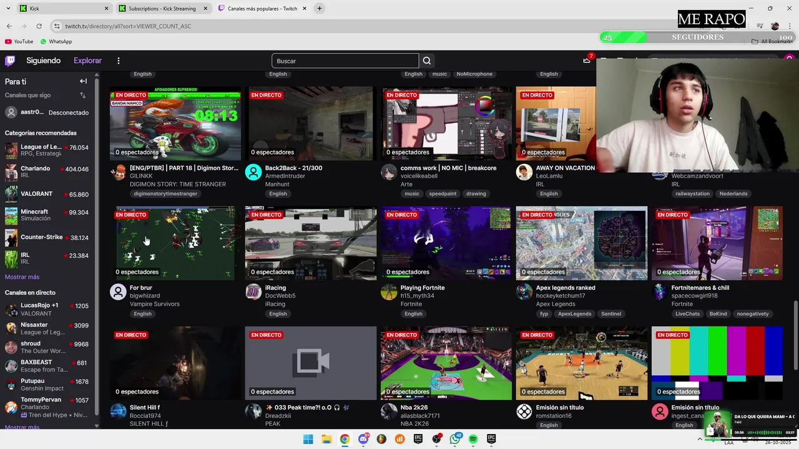Open the Back2Back Manhunt stream thumbnail
The image size is (799, 449).
tap(311, 123)
